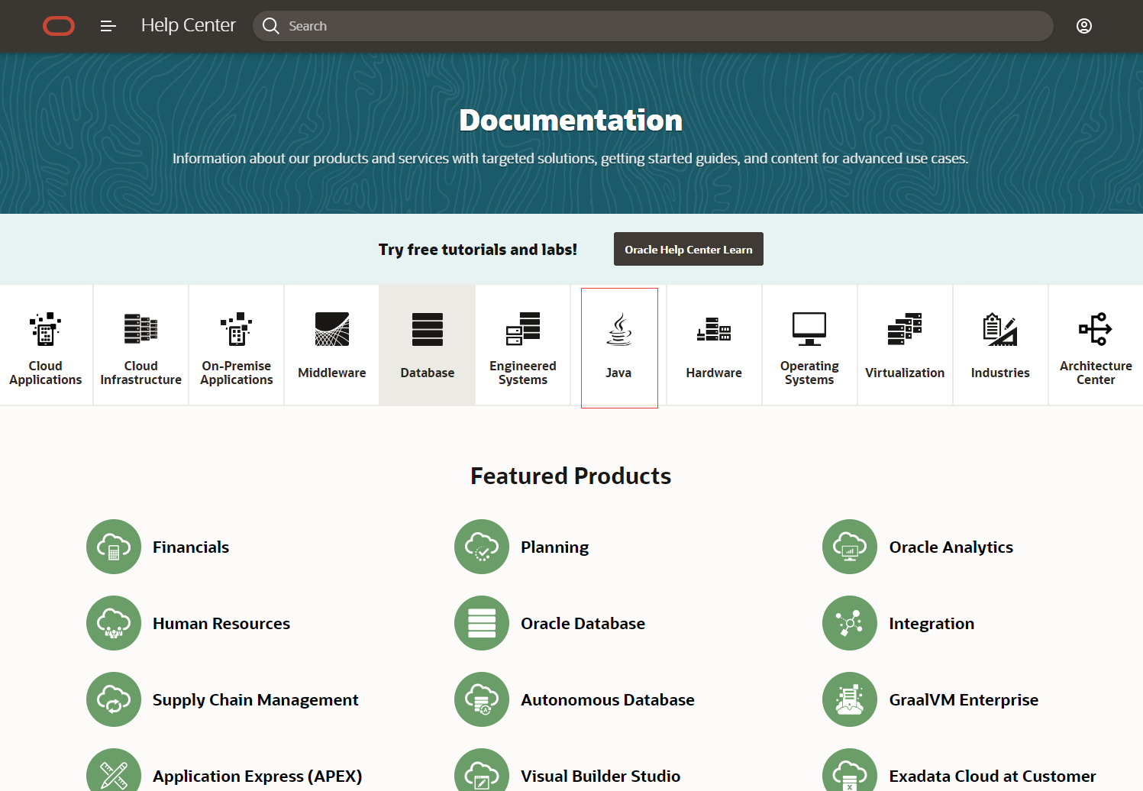1143x791 pixels.
Task: Click the Integration green circle icon
Action: pos(850,623)
